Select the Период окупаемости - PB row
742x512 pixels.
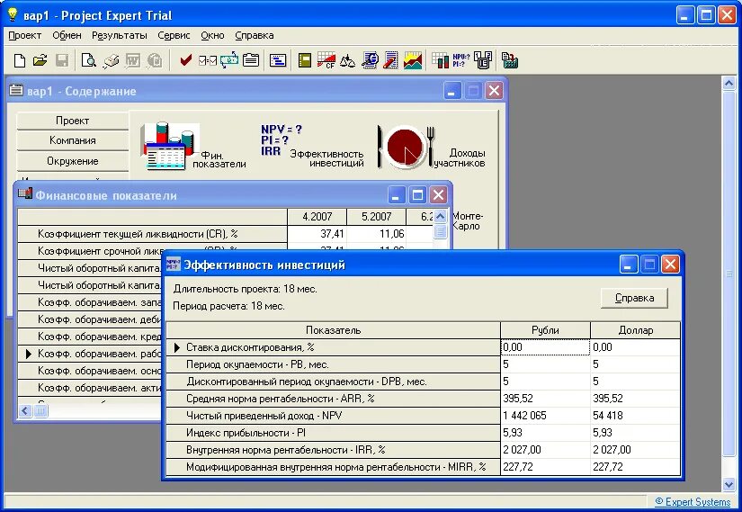424,364
